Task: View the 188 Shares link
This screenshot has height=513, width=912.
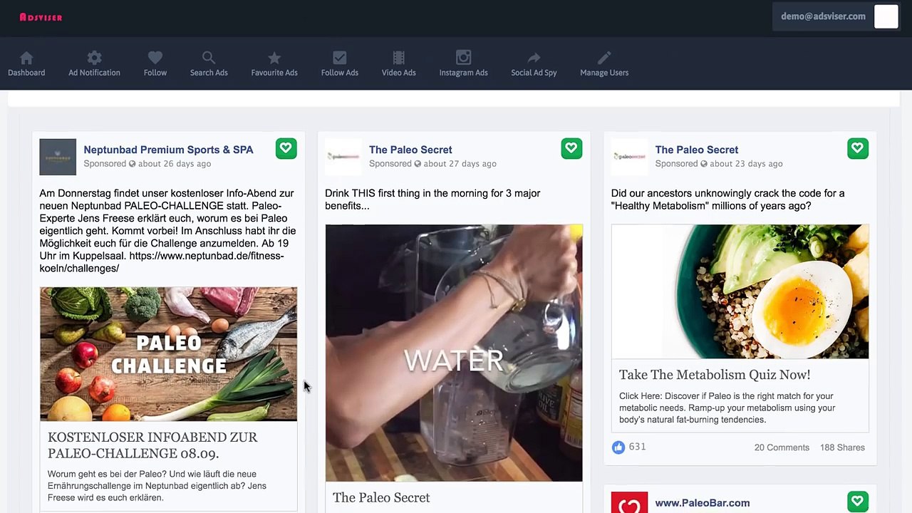Action: 842,447
